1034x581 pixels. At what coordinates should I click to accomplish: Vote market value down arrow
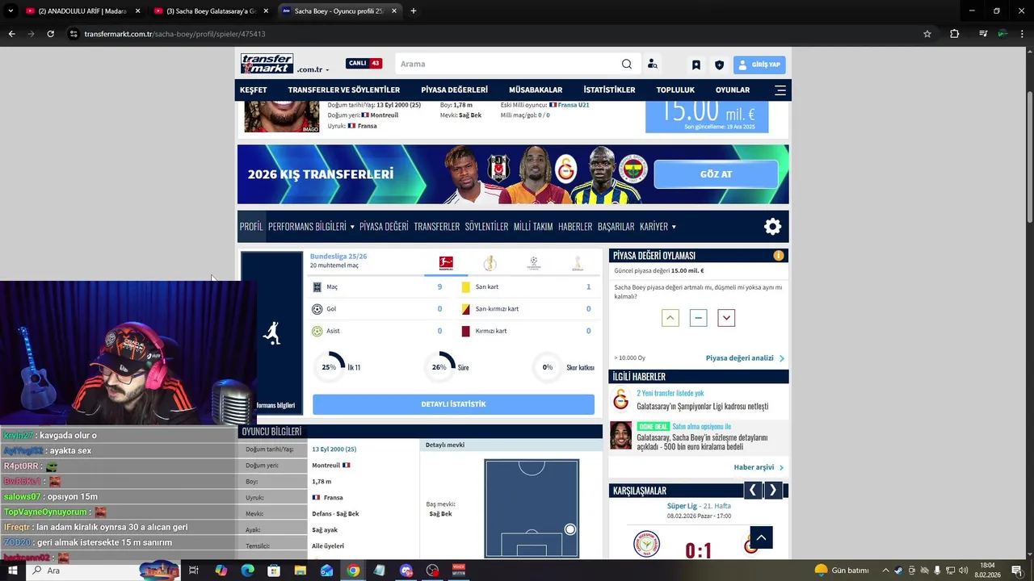726,318
